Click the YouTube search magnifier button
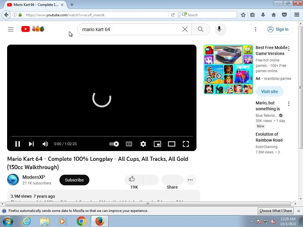This screenshot has width=303, height=227. coord(200,29)
